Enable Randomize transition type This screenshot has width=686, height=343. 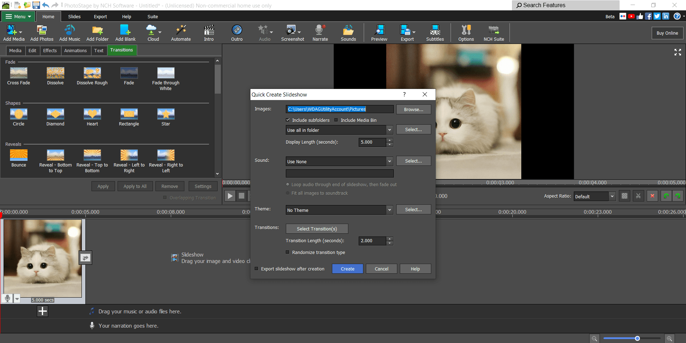coord(288,252)
